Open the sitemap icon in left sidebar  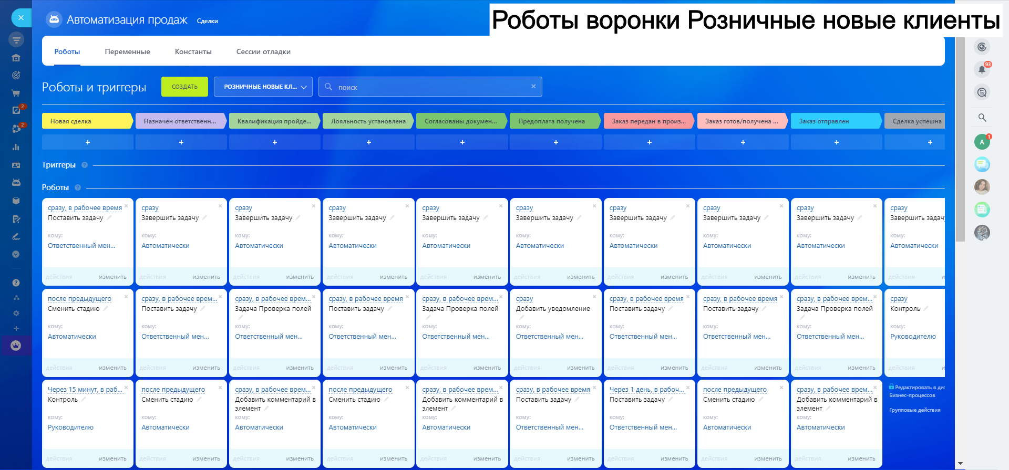16,298
